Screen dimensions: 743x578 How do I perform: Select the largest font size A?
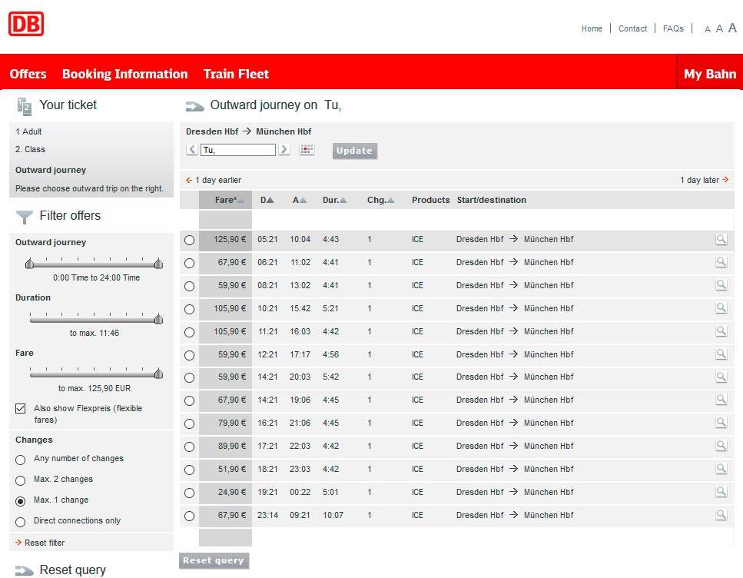pos(732,28)
